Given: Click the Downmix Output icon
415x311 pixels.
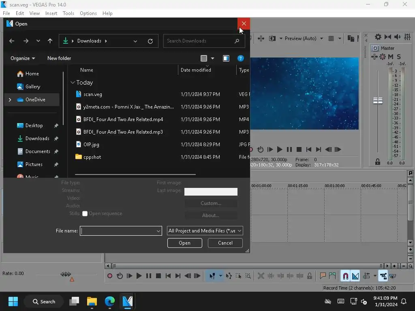Looking at the screenshot, I should (388, 37).
